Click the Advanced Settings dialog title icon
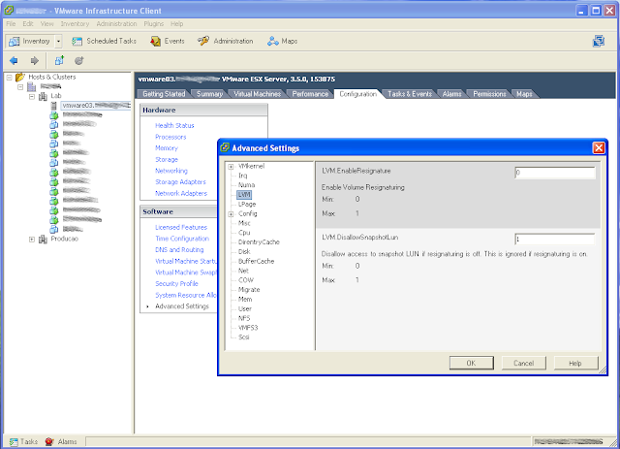This screenshot has width=620, height=449. [x=225, y=147]
